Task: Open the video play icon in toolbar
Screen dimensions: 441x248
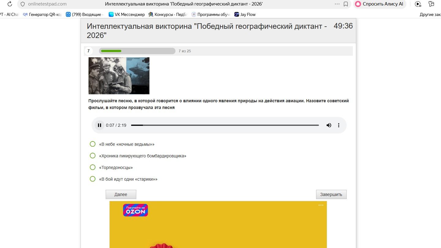Action: pyautogui.click(x=418, y=4)
